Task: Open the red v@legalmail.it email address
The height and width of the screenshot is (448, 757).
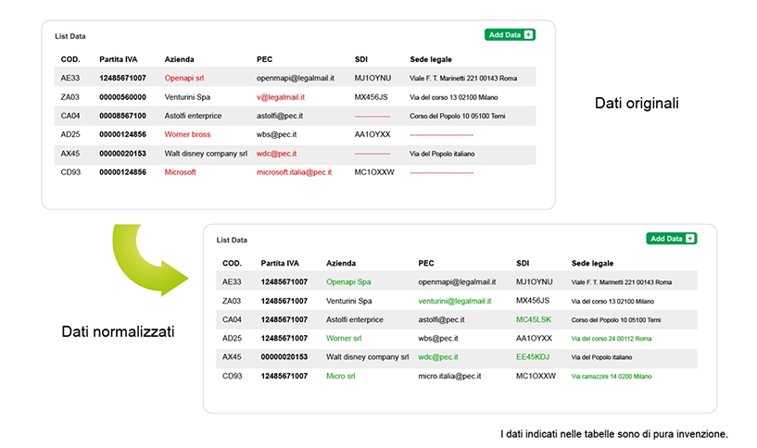Action: [x=281, y=97]
